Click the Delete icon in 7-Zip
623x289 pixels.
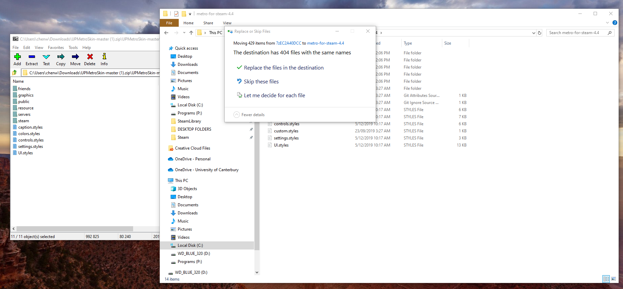[90, 59]
